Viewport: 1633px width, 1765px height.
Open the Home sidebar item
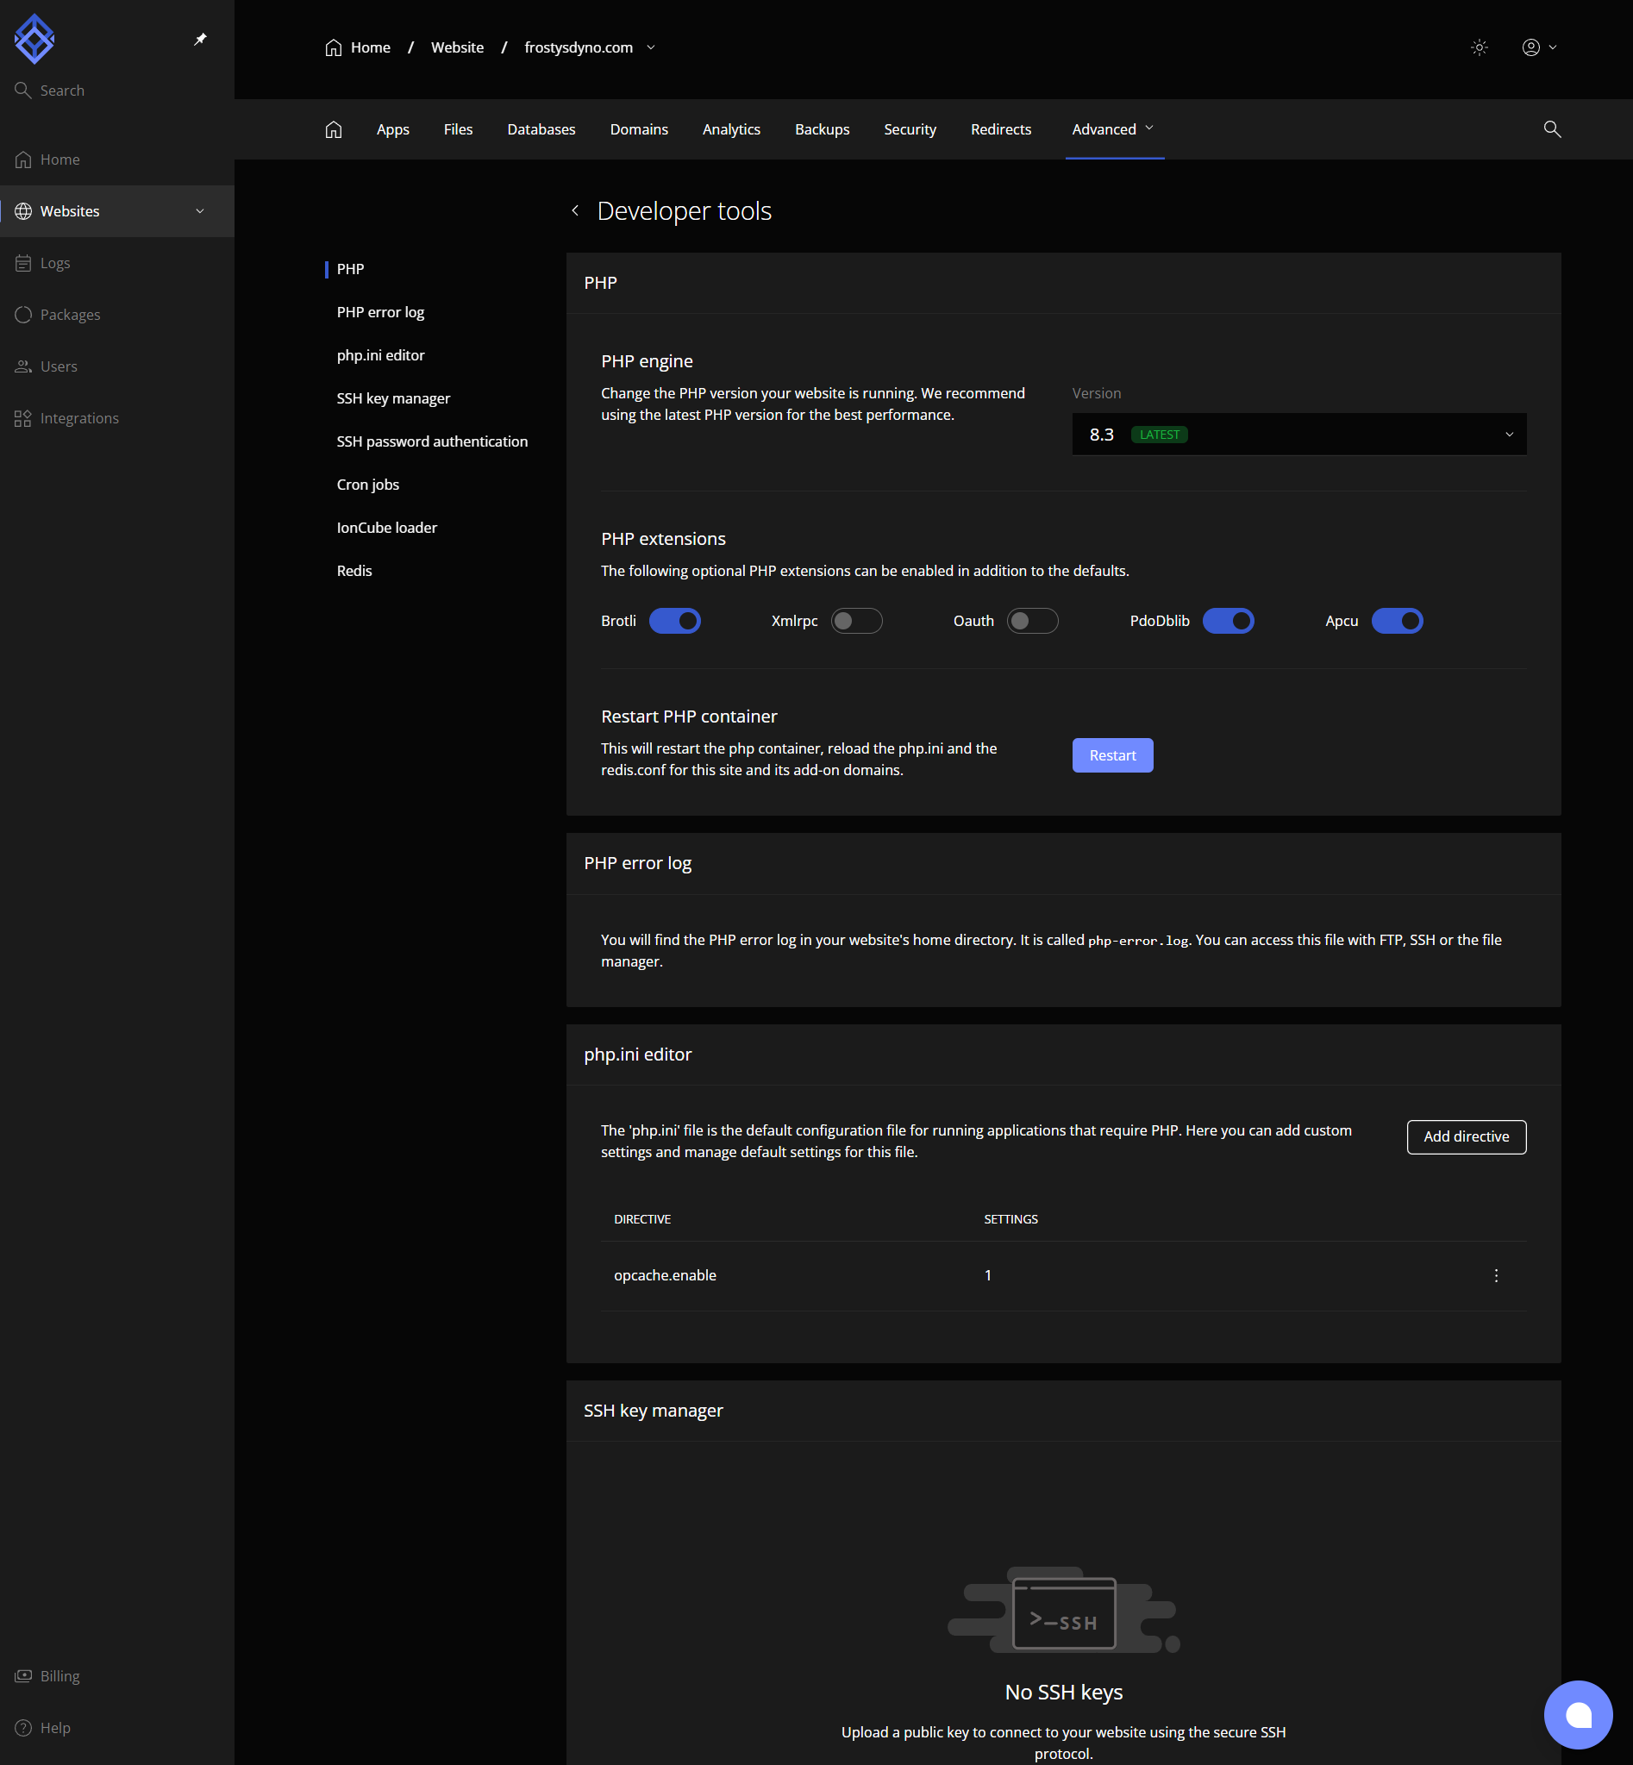pyautogui.click(x=116, y=160)
